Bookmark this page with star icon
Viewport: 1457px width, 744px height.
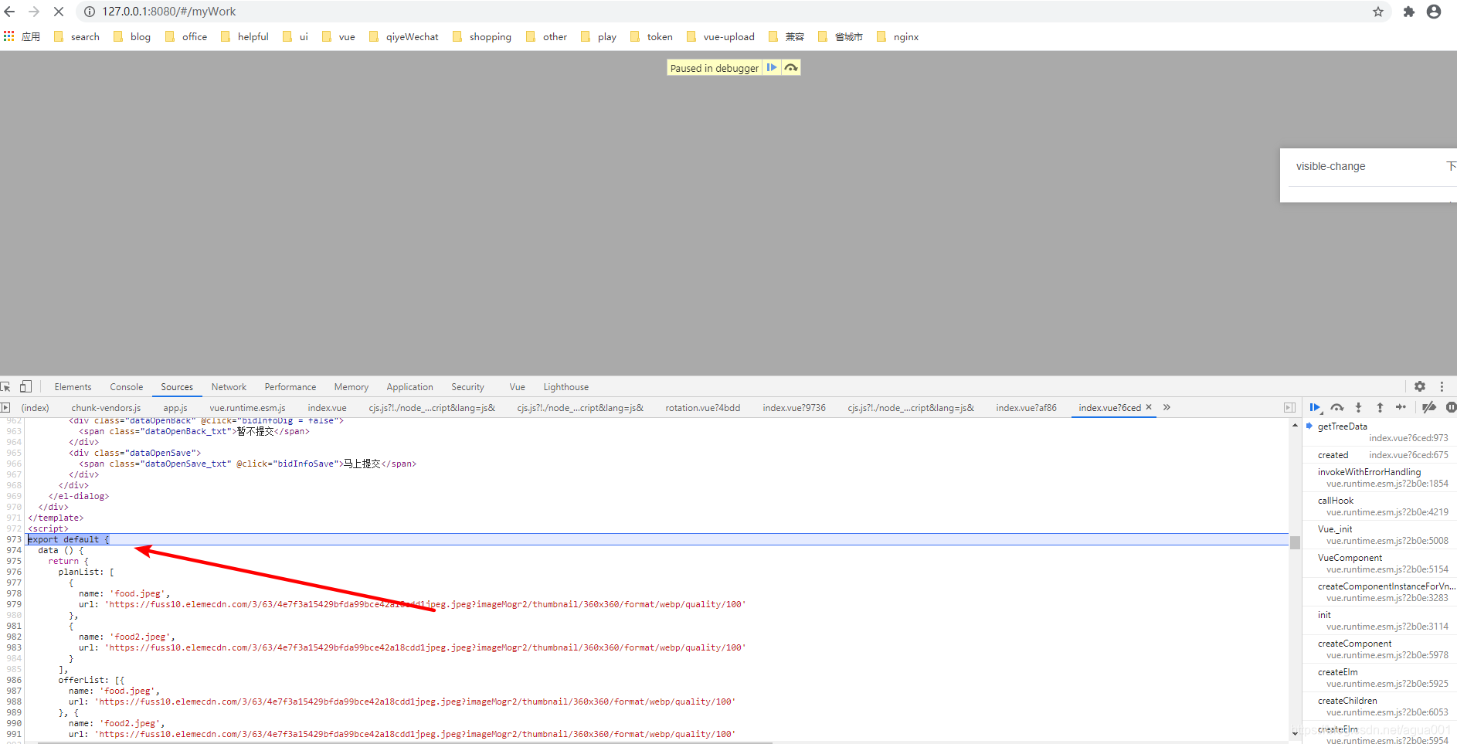pos(1378,12)
